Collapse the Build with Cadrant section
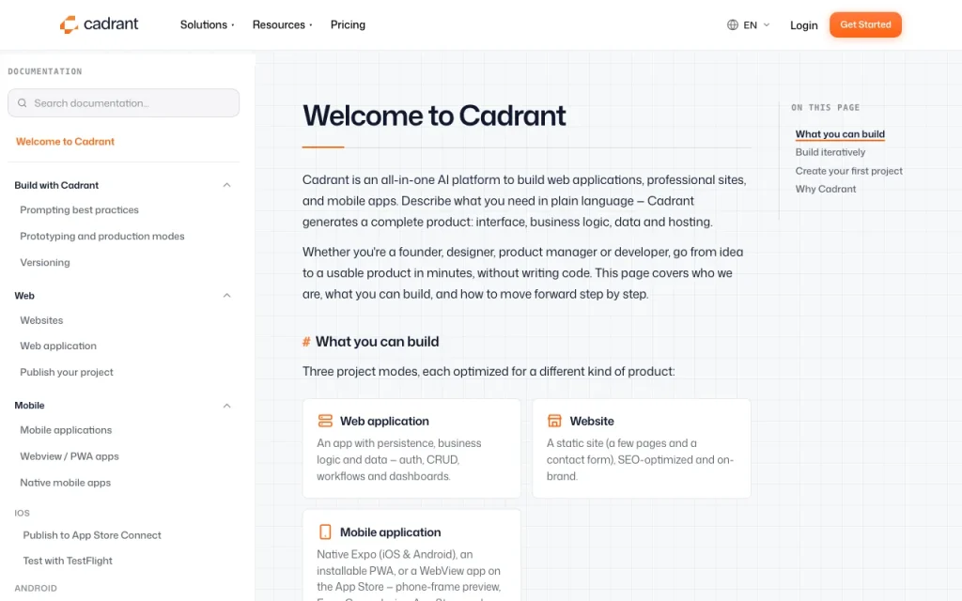This screenshot has width=962, height=601. coord(227,185)
